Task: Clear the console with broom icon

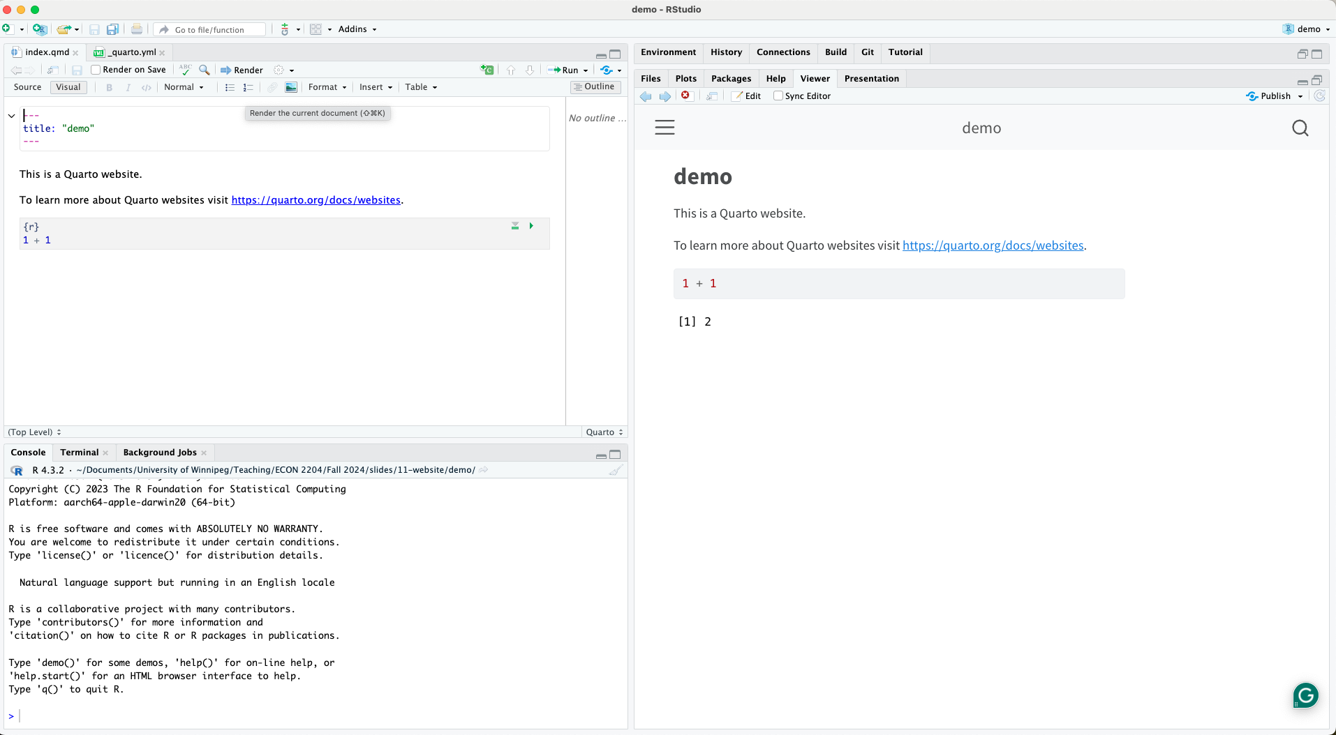Action: (615, 470)
